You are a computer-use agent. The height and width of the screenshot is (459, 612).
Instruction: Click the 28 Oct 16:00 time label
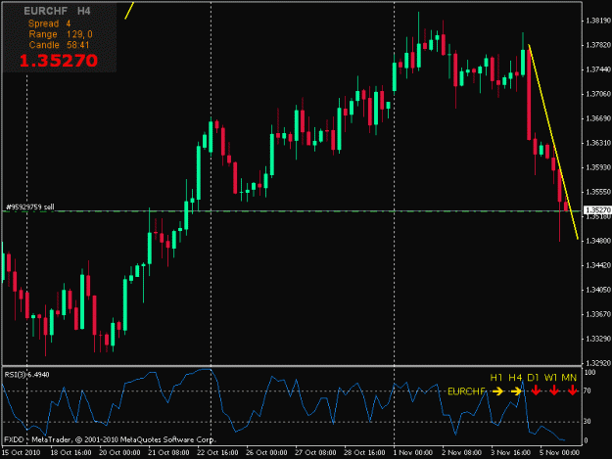(364, 453)
